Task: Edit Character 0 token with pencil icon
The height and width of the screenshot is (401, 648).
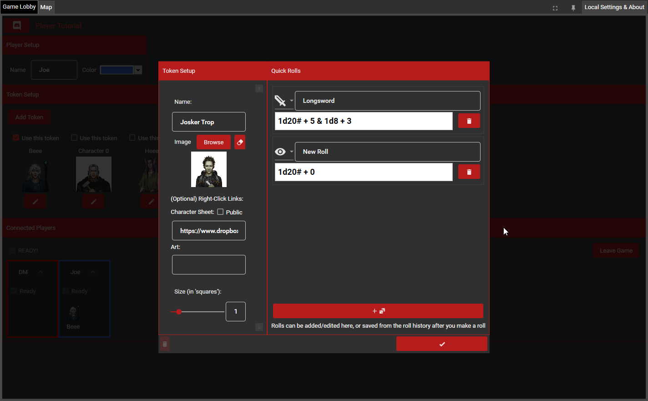Action: click(x=94, y=201)
